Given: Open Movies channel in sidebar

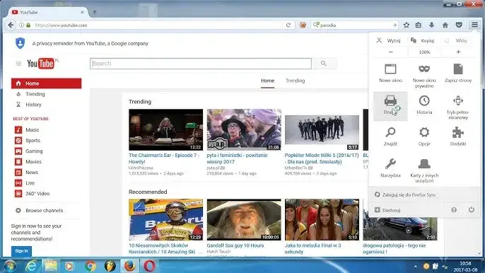Looking at the screenshot, I should tap(28, 161).
